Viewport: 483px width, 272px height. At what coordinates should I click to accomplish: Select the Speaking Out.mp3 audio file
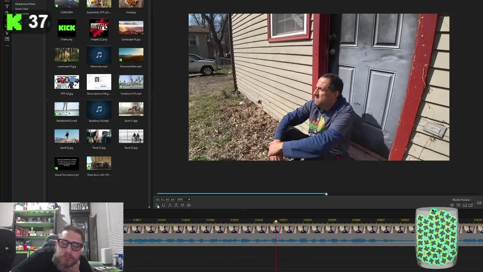99,109
